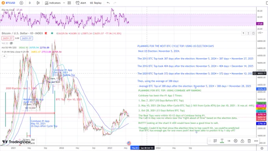
Task: Select the green 'PLANNING FOR BTC TOP: USING COINBASE APP RANKING' text
Action: tap(170, 90)
